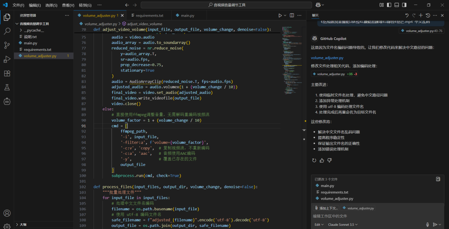Open the Claude Sonnet 3.5 model dropdown
The image size is (449, 229).
[x=343, y=225]
